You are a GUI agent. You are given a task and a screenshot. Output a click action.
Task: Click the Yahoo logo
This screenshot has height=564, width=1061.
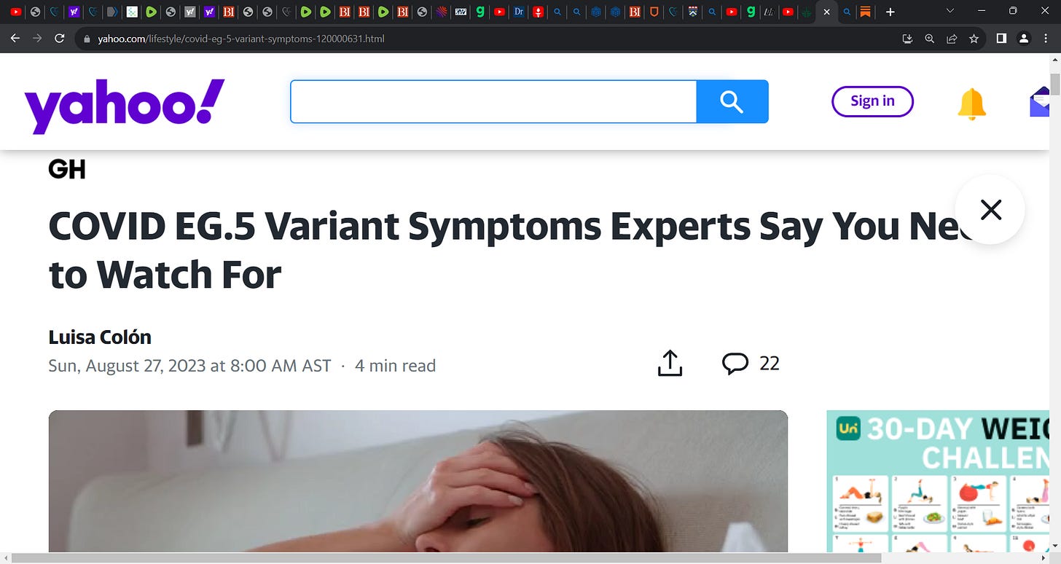125,106
